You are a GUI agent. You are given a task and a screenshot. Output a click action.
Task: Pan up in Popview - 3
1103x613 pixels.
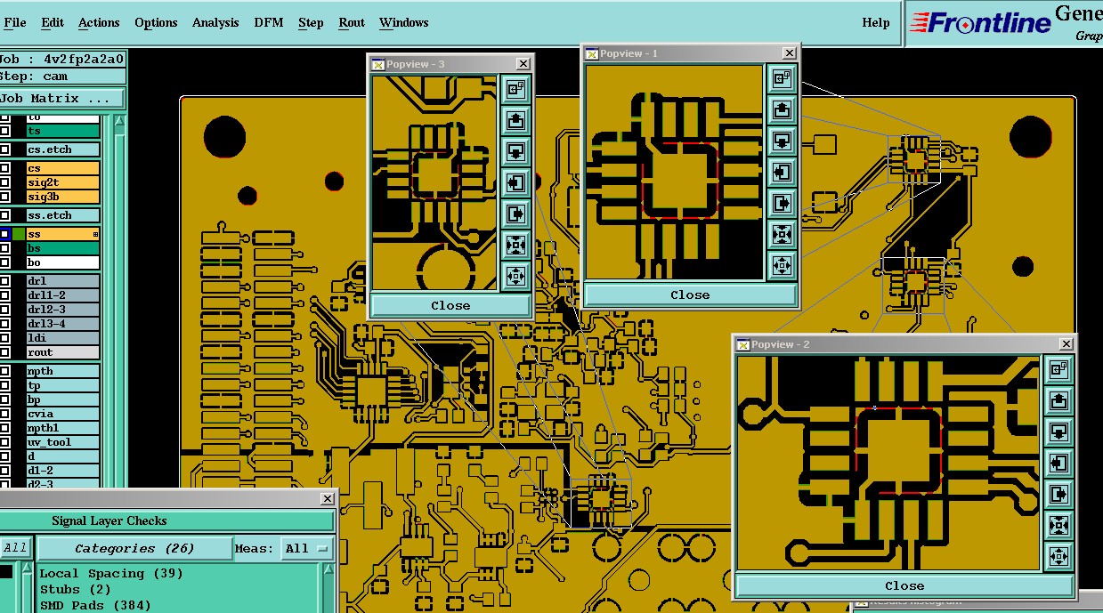tap(515, 120)
